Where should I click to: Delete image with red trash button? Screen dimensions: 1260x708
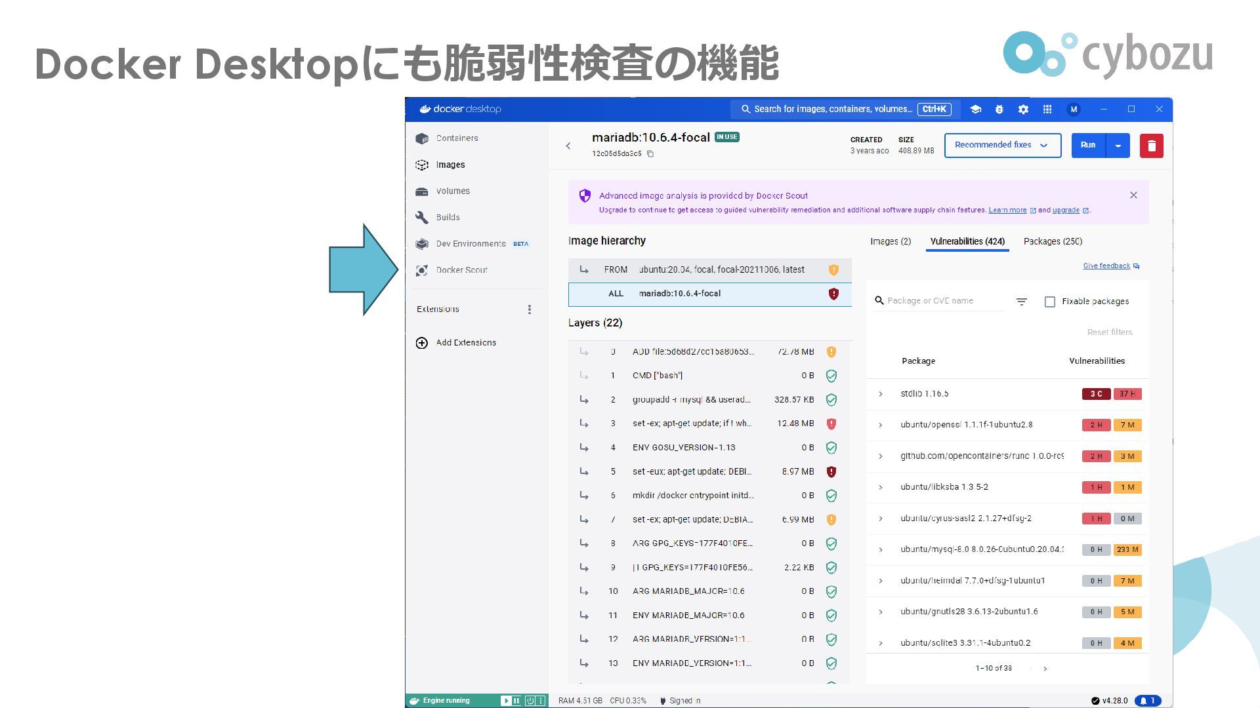(x=1152, y=146)
